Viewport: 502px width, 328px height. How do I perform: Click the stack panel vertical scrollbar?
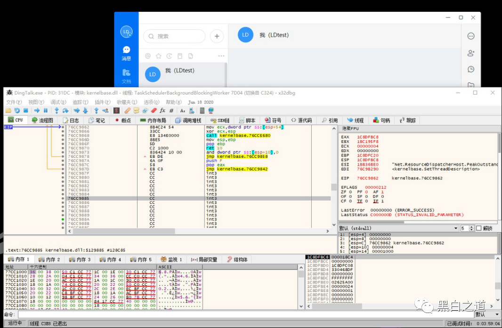click(x=498, y=279)
